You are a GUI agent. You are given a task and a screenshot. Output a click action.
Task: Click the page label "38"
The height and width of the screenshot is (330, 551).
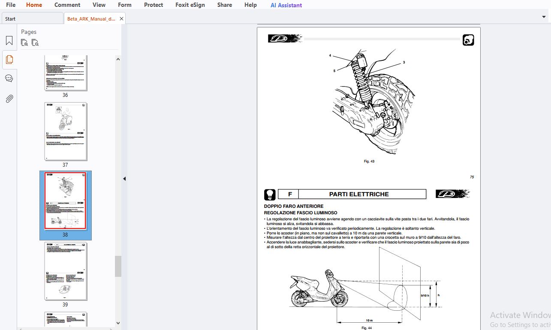click(65, 235)
